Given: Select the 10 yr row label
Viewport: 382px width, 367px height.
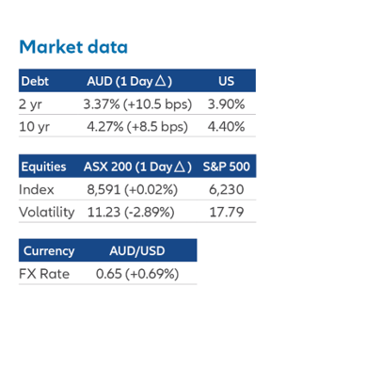Looking at the screenshot, I should click(x=34, y=127).
